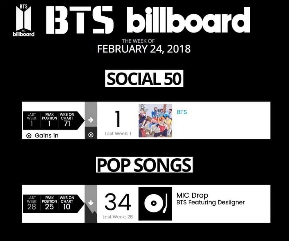This screenshot has height=241, width=289.
Task: Click the Last Week 28 stat box
Action: click(x=32, y=203)
